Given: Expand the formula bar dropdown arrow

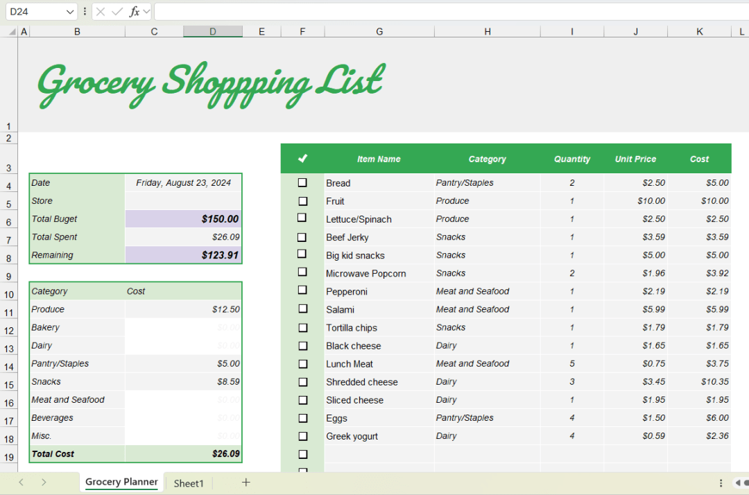Looking at the screenshot, I should [146, 12].
